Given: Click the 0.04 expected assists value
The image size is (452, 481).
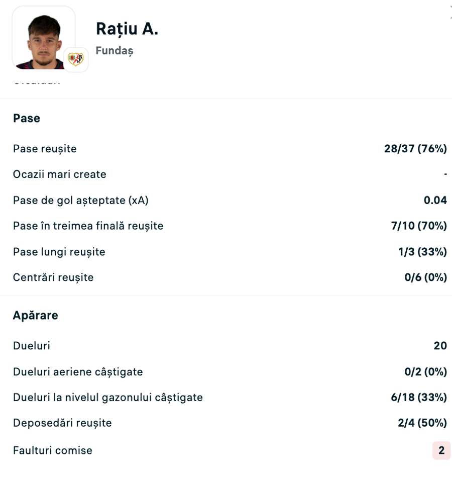Looking at the screenshot, I should pyautogui.click(x=435, y=200).
